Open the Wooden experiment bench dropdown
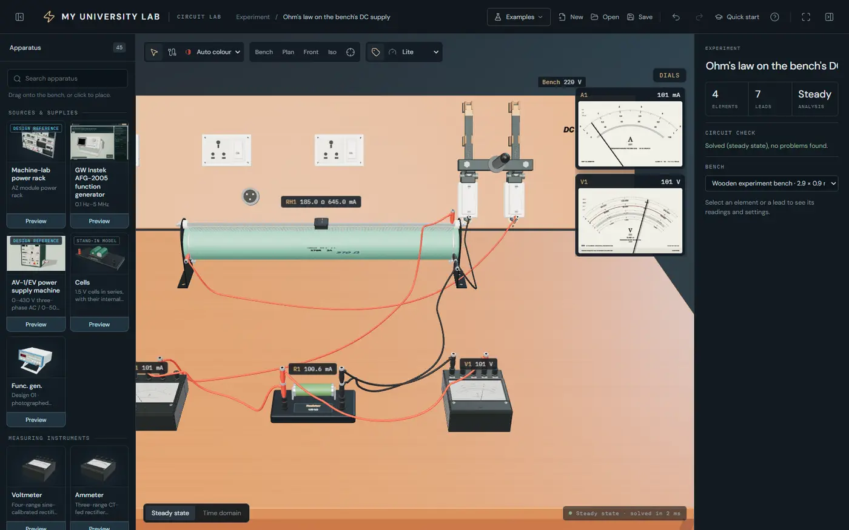 pyautogui.click(x=771, y=183)
